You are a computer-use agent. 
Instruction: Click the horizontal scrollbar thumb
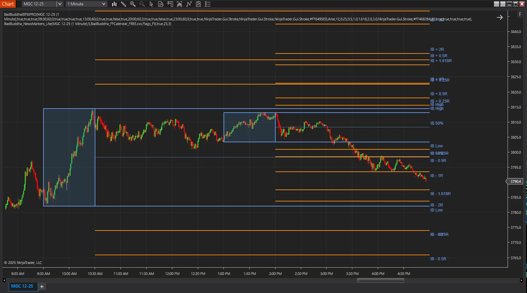click(x=380, y=280)
